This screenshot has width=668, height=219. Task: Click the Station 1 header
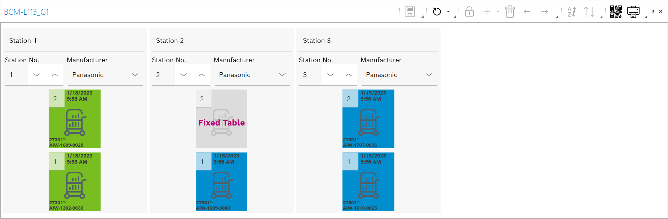23,41
